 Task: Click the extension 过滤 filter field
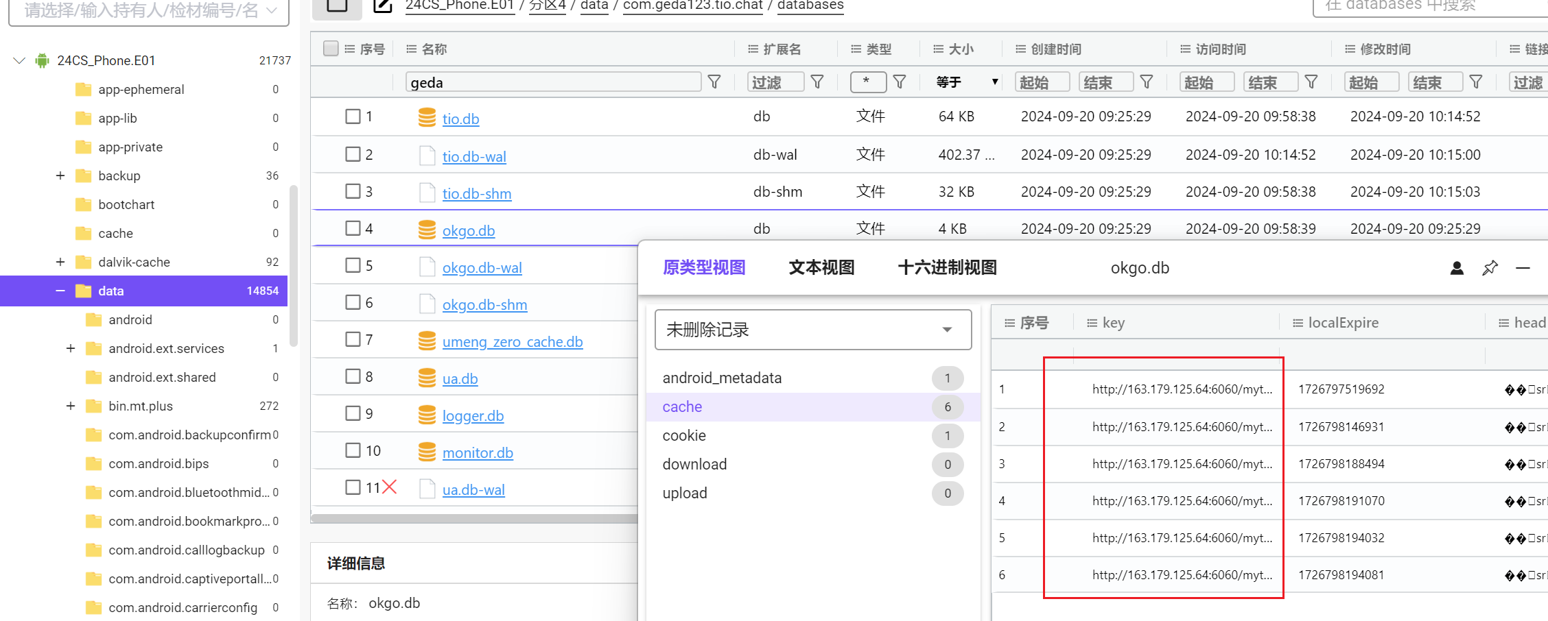coord(776,82)
